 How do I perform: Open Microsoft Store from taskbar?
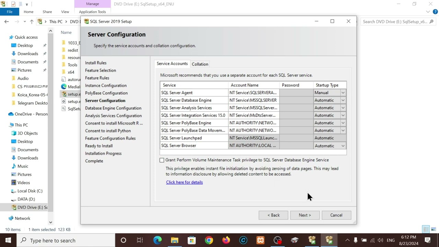click(x=192, y=240)
